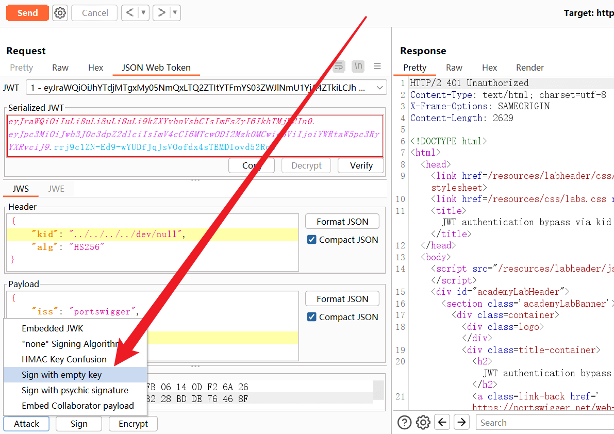The width and height of the screenshot is (614, 434).
Task: Open history dropdown beside back arrow
Action: [143, 13]
